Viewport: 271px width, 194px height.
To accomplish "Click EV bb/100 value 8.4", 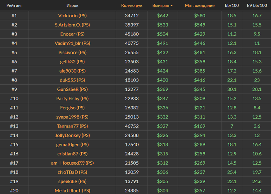I will click(x=257, y=108).
